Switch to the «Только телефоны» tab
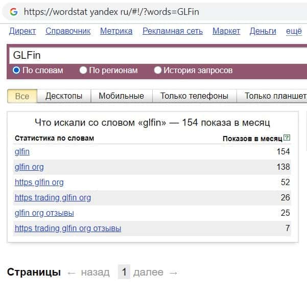 [x=194, y=96]
